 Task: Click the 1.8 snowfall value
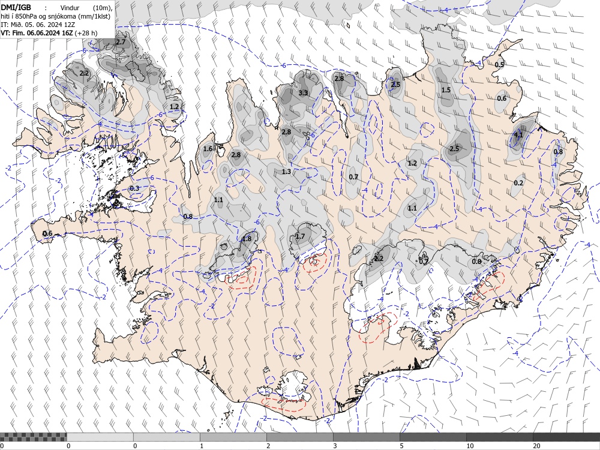pos(247,239)
